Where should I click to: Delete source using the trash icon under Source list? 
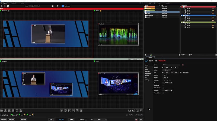[x=179, y=55]
